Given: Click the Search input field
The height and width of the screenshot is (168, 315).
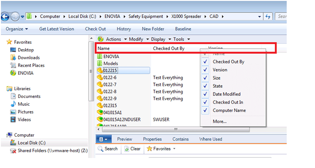Looking at the screenshot, I should click(281, 16).
